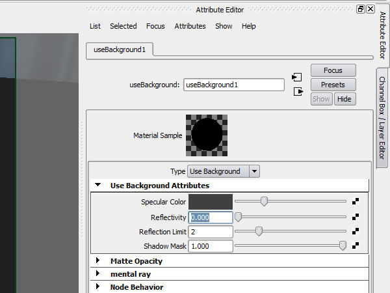Open the Specular Color texture map button
The width and height of the screenshot is (390, 293).
tap(356, 201)
